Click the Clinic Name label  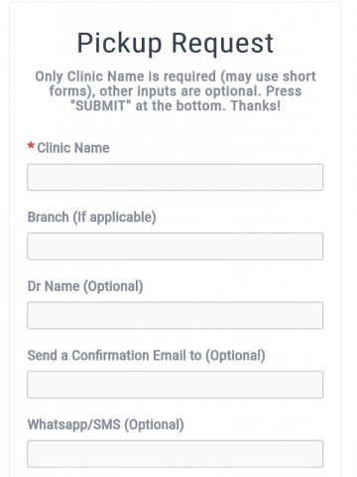(x=73, y=148)
